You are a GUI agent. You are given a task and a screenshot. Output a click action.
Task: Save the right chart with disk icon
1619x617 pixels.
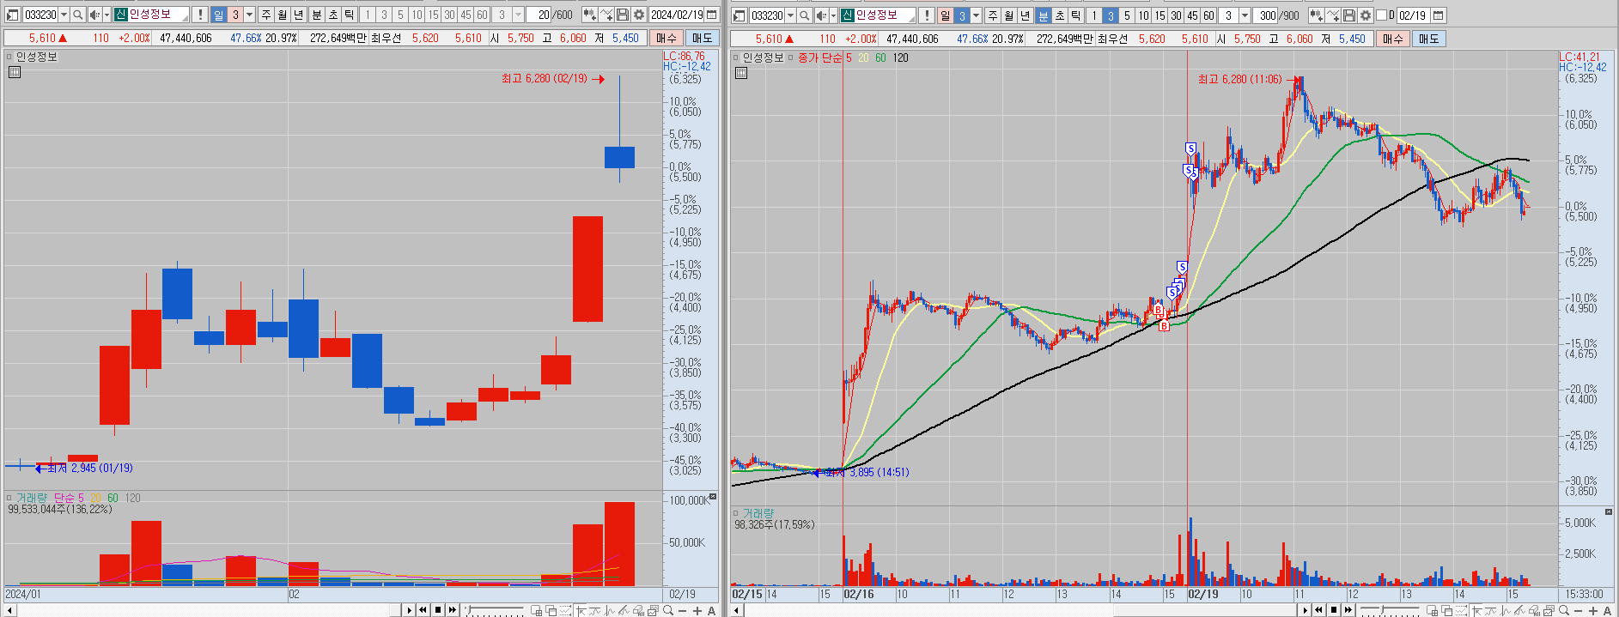pyautogui.click(x=1349, y=15)
